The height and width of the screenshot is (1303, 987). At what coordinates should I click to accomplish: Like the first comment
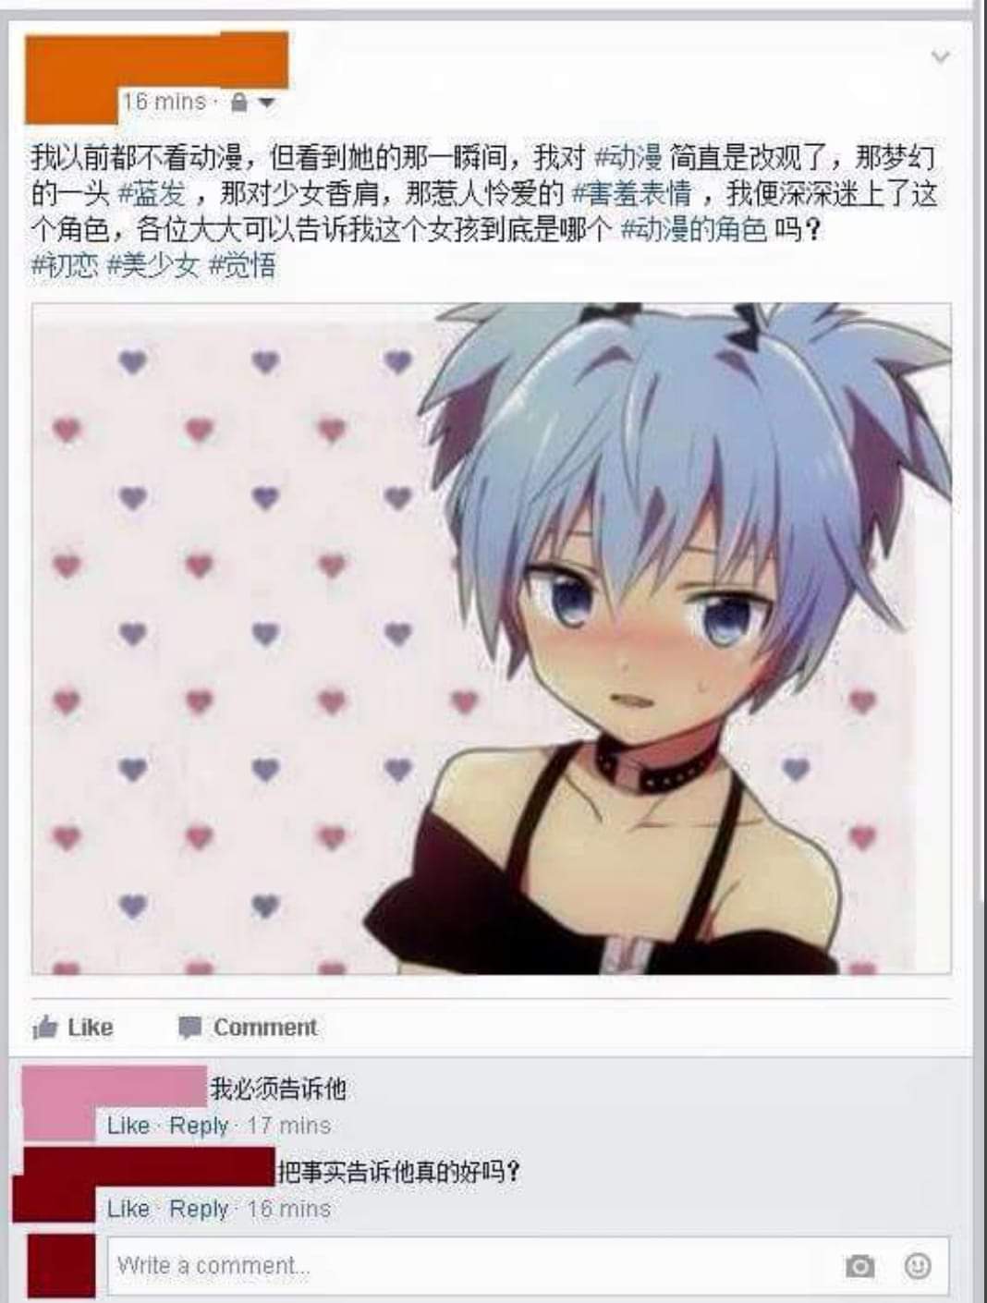(128, 1126)
